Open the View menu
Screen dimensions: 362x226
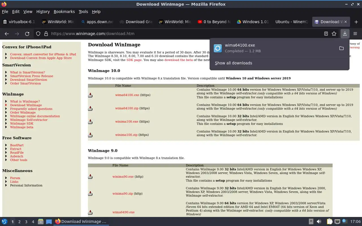coord(28,12)
